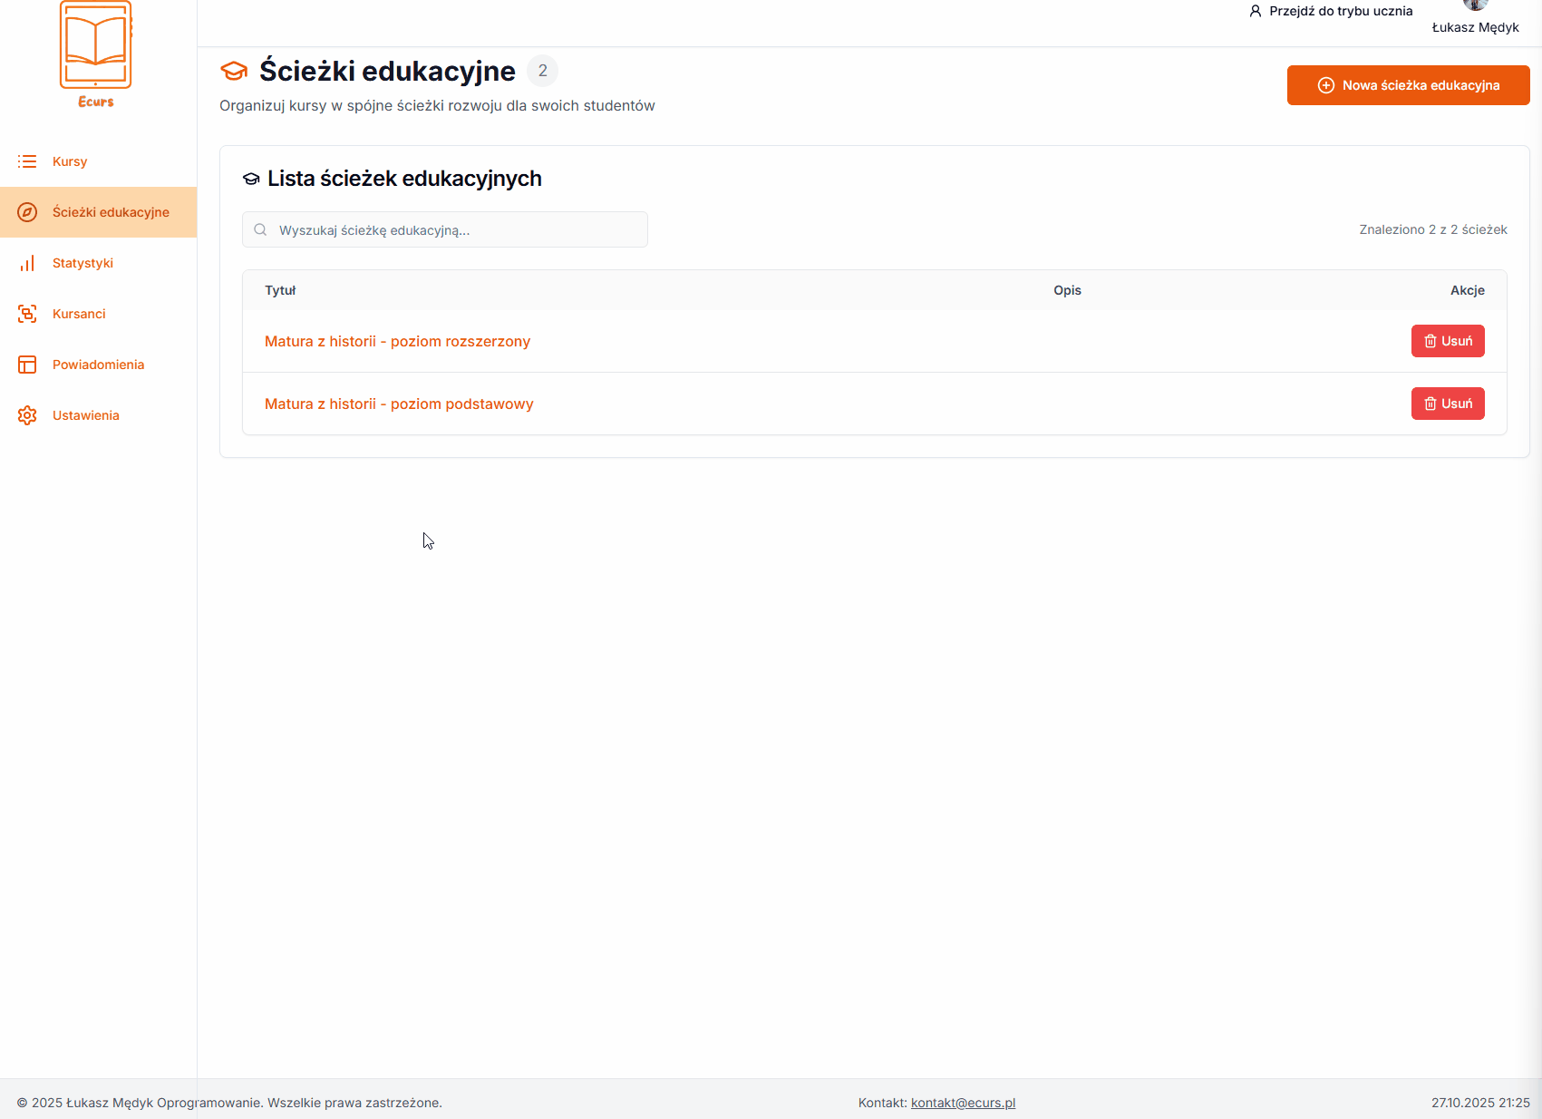Open Ścieżki edukacyjne via compass icon

click(28, 212)
